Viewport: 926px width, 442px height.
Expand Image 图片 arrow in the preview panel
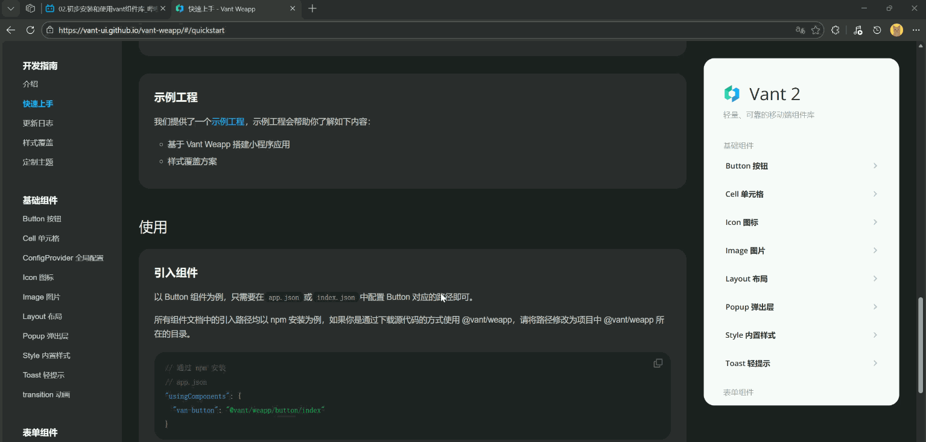[x=875, y=250]
